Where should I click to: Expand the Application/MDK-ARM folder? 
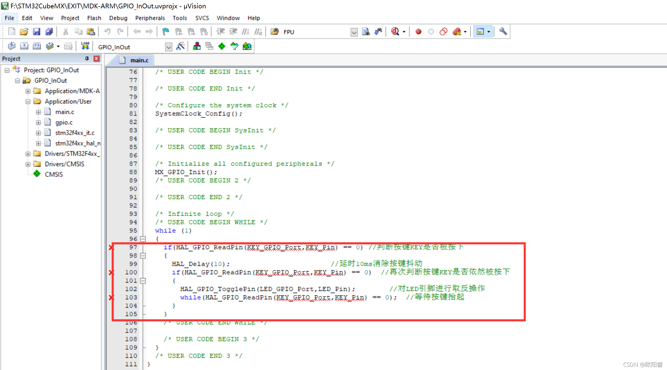point(28,91)
